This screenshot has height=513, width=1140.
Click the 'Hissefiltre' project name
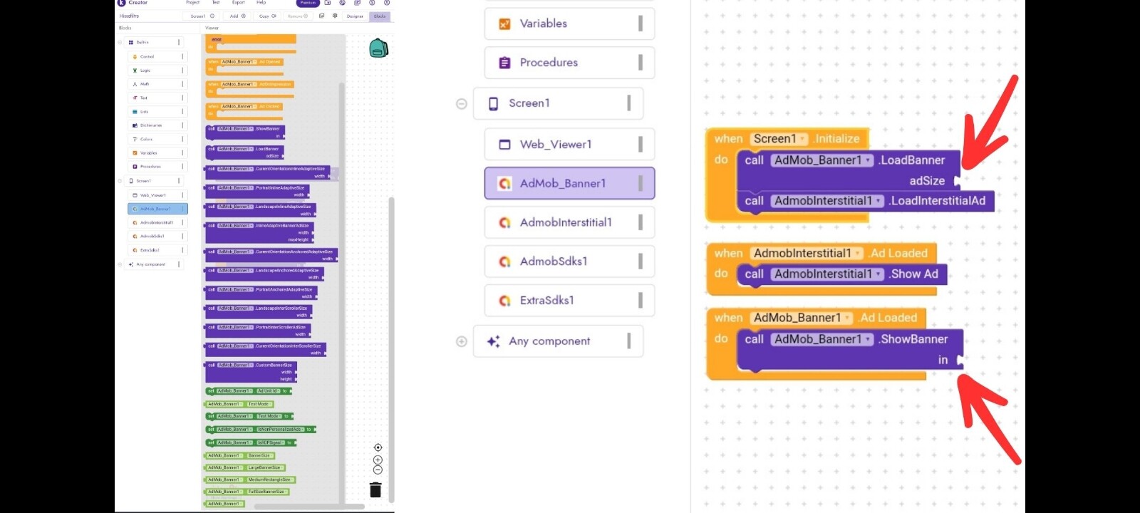(129, 16)
